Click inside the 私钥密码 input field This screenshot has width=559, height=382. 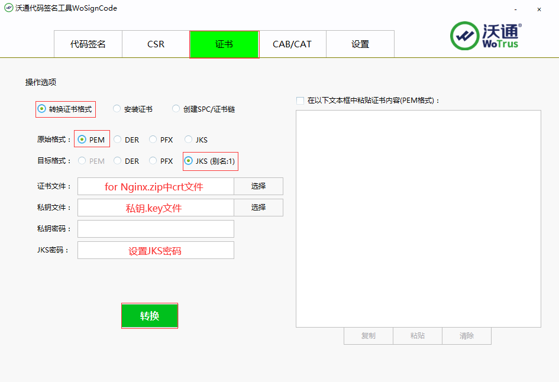pos(155,228)
